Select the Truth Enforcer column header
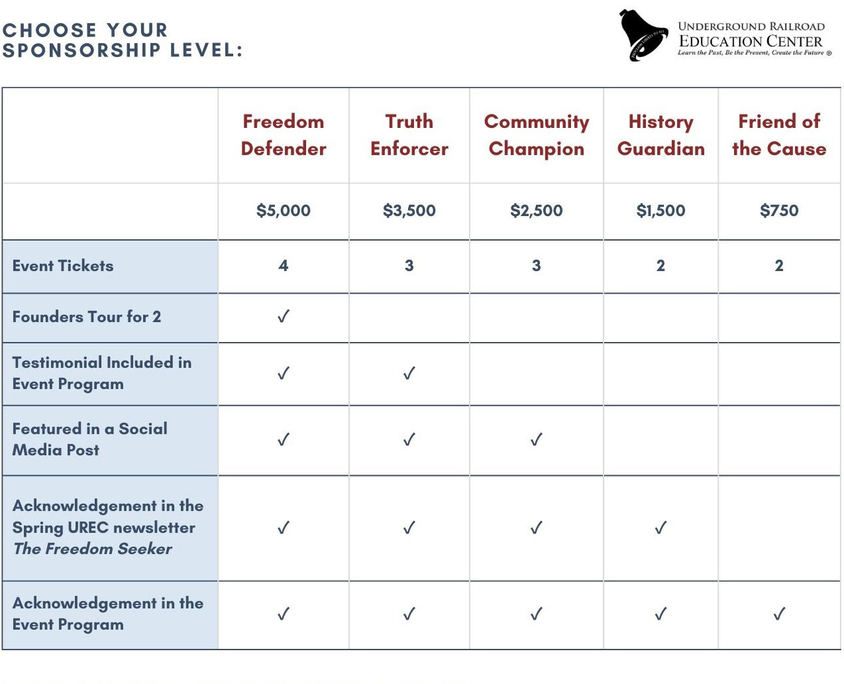This screenshot has width=844, height=684. click(409, 135)
